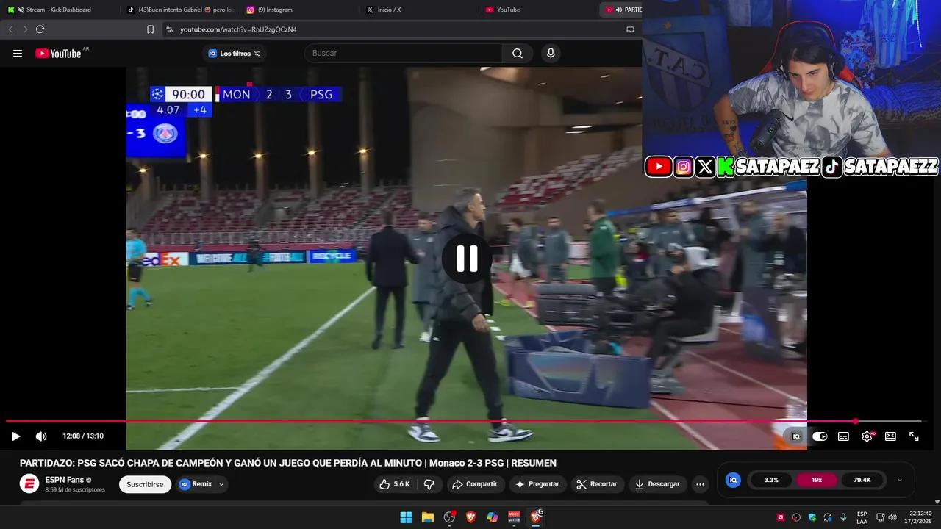The height and width of the screenshot is (529, 941).
Task: Click the Descargar button
Action: point(657,484)
